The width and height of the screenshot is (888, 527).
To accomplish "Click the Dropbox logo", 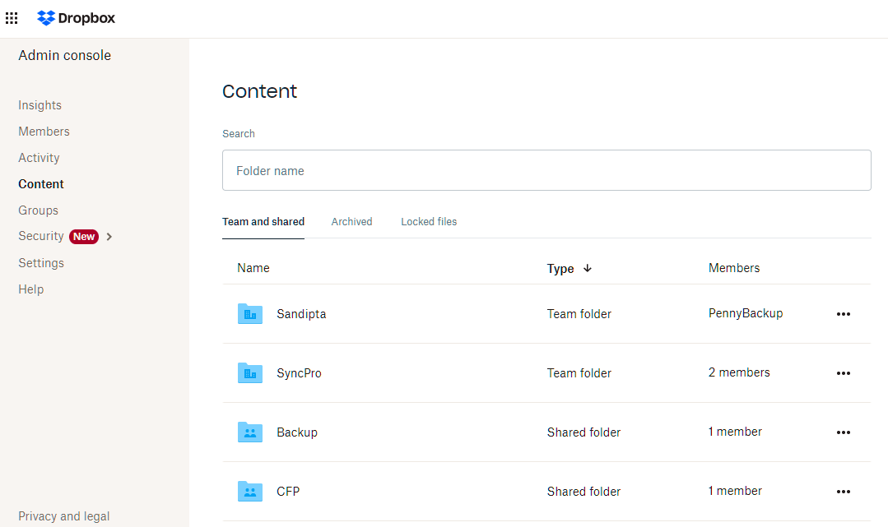I will 77,18.
